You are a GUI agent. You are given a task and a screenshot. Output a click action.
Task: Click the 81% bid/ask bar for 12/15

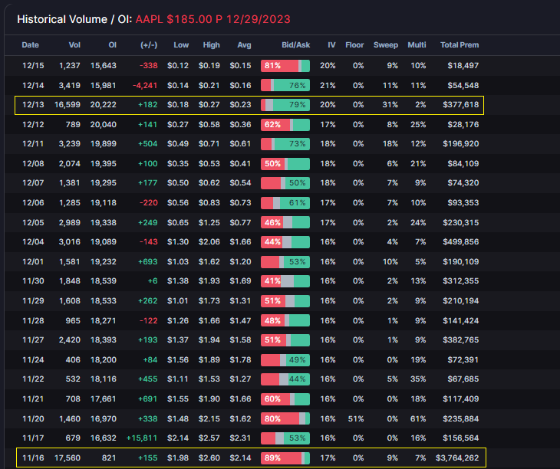(285, 66)
